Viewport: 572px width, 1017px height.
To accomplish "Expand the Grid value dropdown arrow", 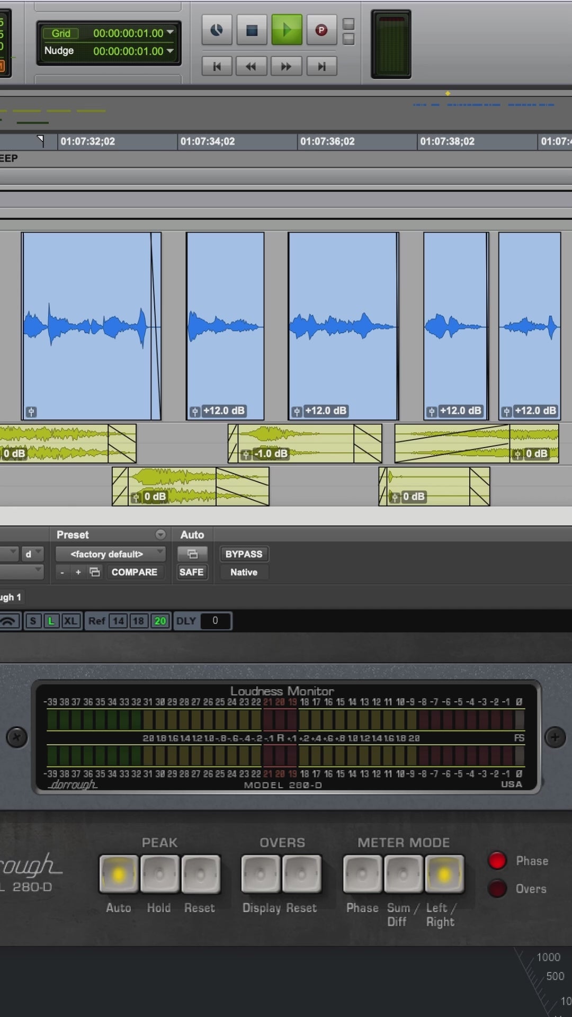I will [170, 33].
